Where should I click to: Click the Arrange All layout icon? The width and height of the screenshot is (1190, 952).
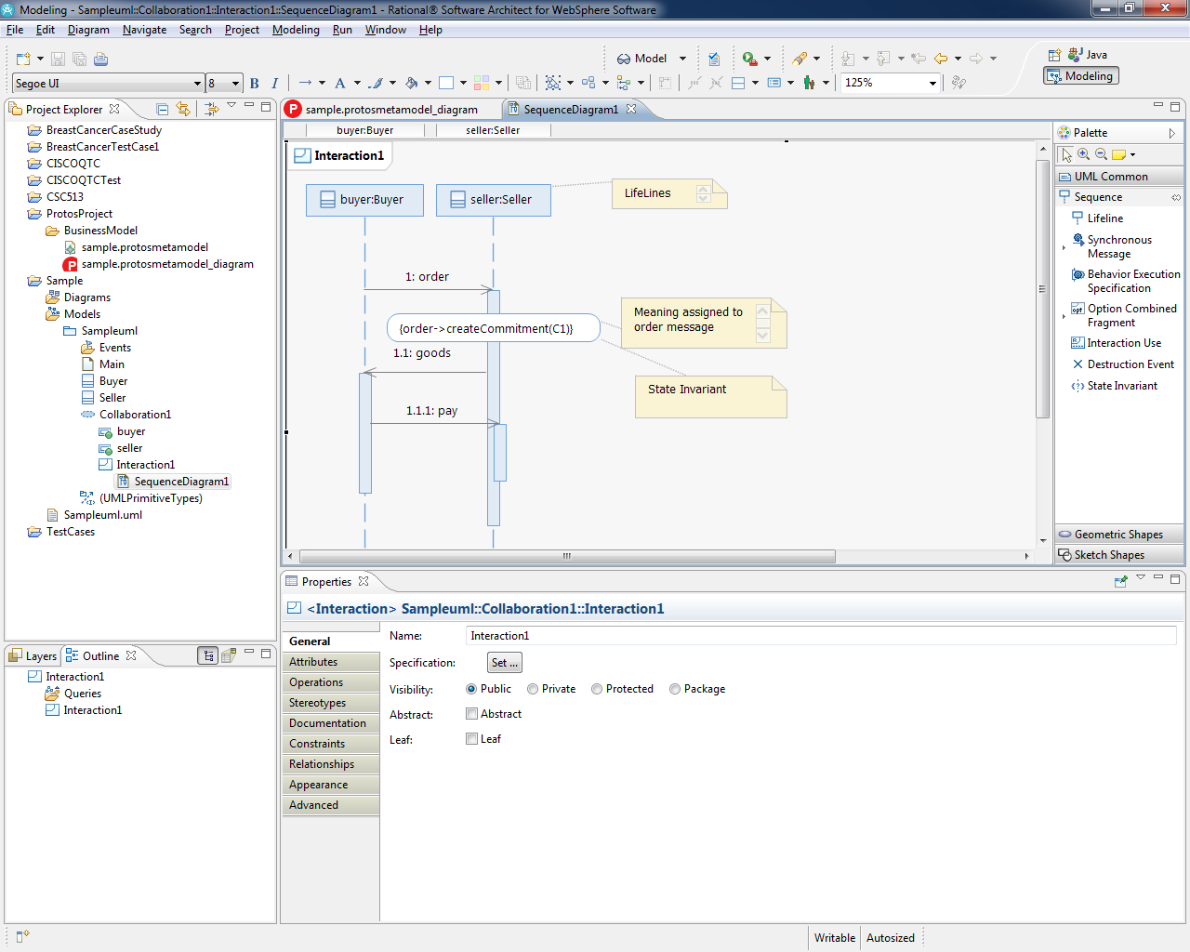[x=588, y=83]
